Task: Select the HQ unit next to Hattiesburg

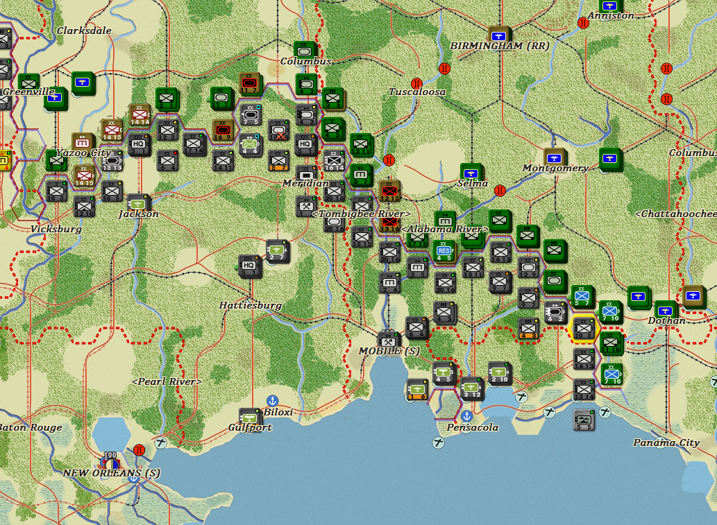Action: coord(250,267)
